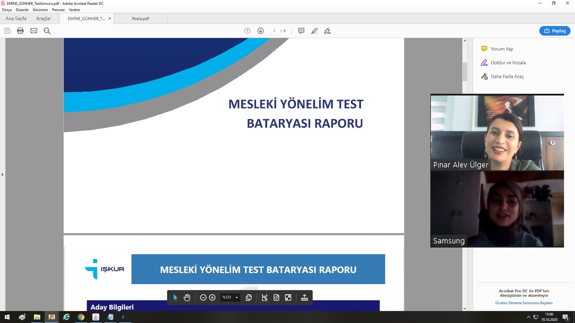The height and width of the screenshot is (323, 575).
Task: Switch to the Posta.pdf tab
Action: click(140, 19)
